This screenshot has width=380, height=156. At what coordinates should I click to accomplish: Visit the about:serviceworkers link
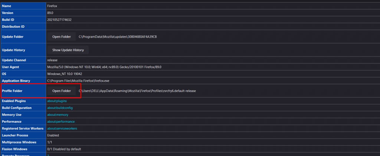pos(62,128)
